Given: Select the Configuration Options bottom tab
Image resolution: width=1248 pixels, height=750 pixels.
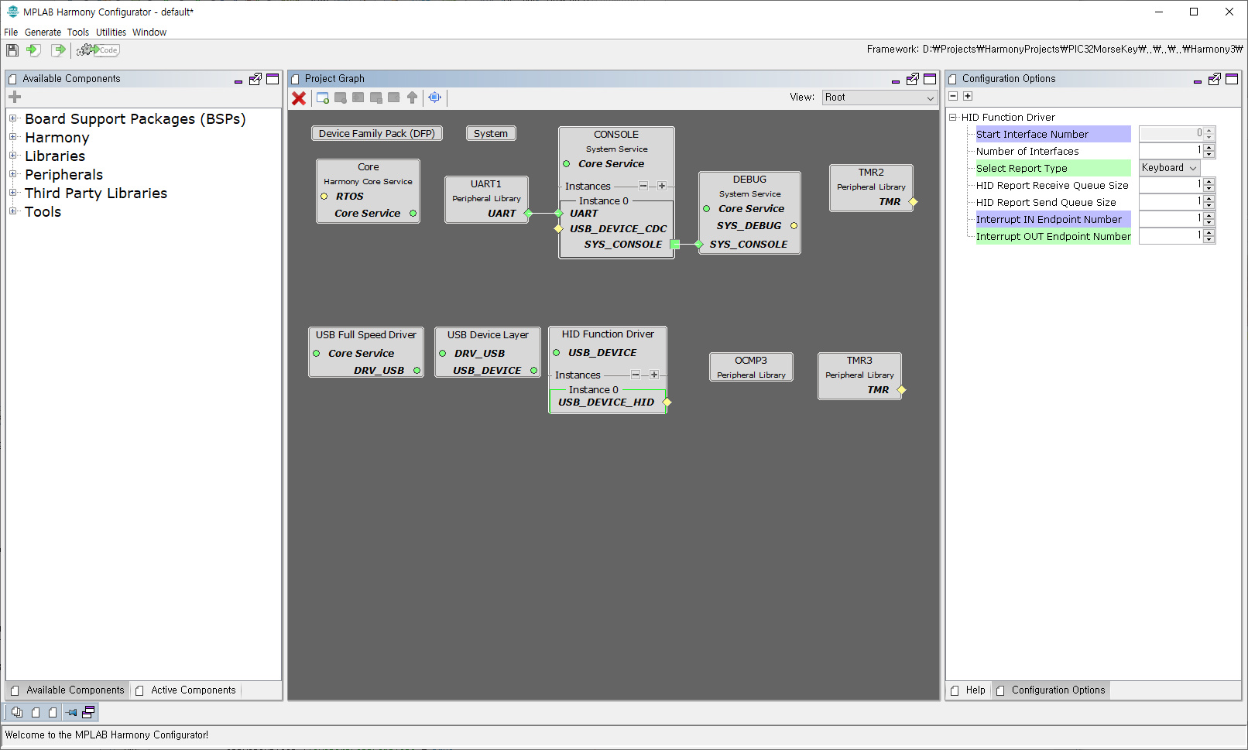Looking at the screenshot, I should click(x=1051, y=690).
